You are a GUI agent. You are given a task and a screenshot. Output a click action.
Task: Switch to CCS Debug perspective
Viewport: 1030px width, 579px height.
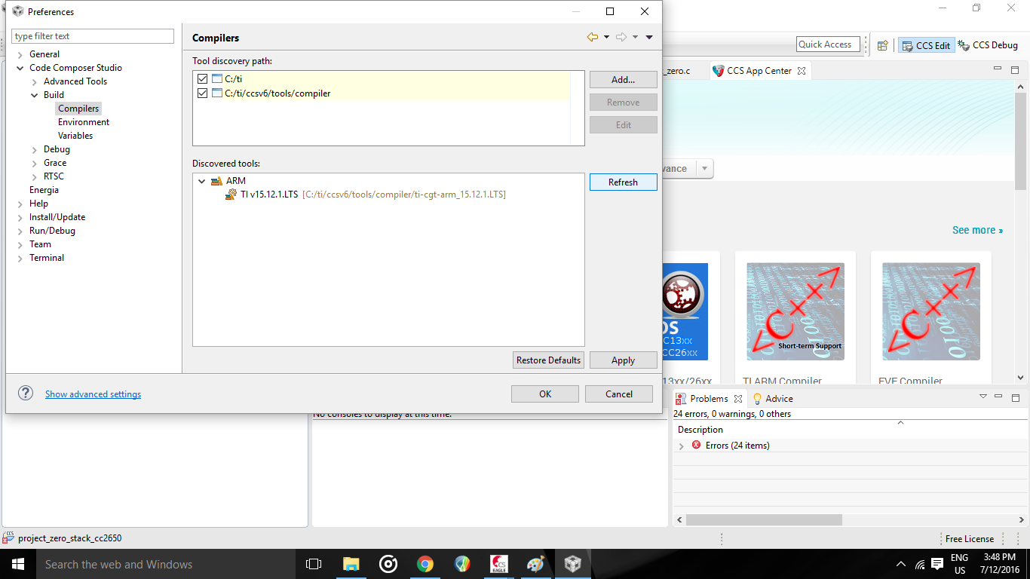point(988,45)
